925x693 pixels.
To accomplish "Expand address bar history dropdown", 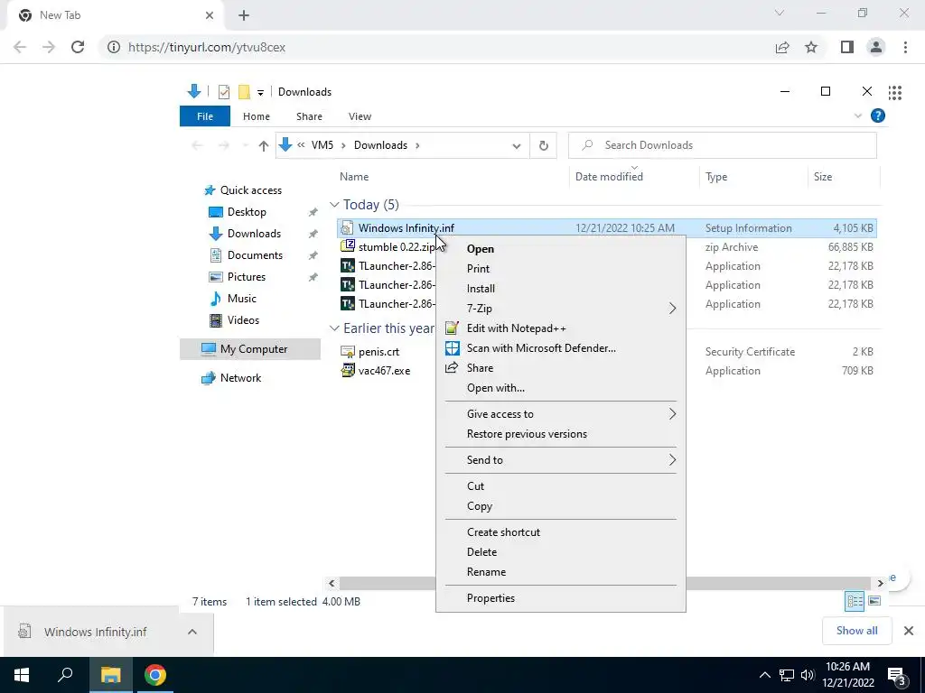I will click(x=517, y=145).
